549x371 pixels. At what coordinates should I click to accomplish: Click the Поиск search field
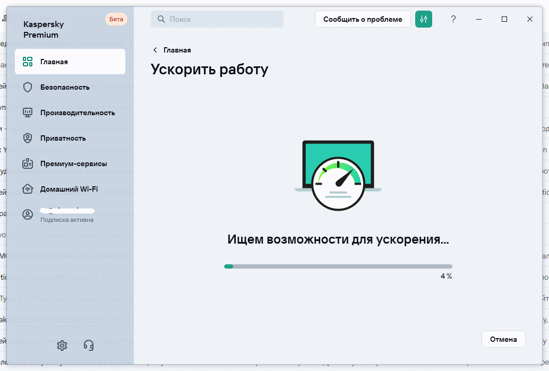217,19
